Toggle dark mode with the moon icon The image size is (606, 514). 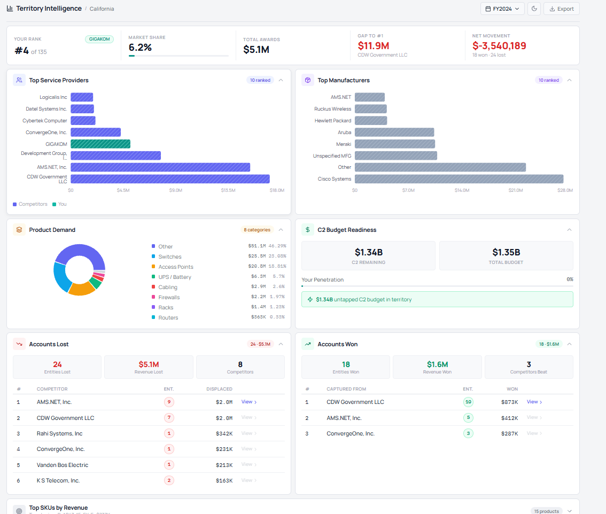[534, 9]
